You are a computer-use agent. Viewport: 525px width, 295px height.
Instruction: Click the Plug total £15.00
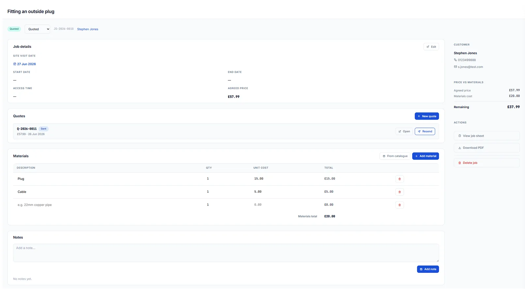coord(330,179)
